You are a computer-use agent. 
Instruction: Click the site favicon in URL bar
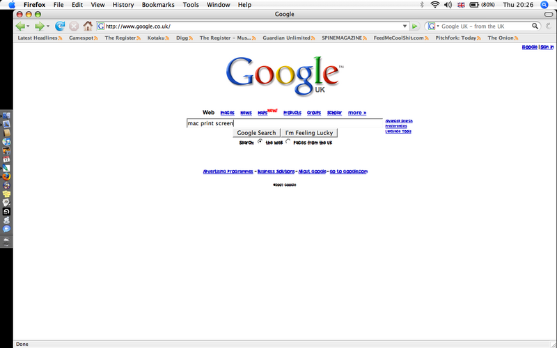pos(101,26)
